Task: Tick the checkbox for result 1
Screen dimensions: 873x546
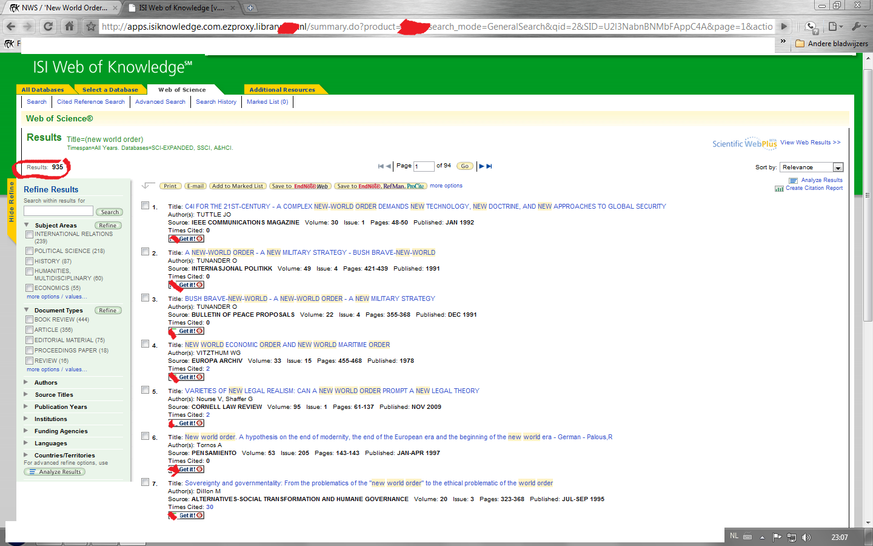Action: coord(145,206)
